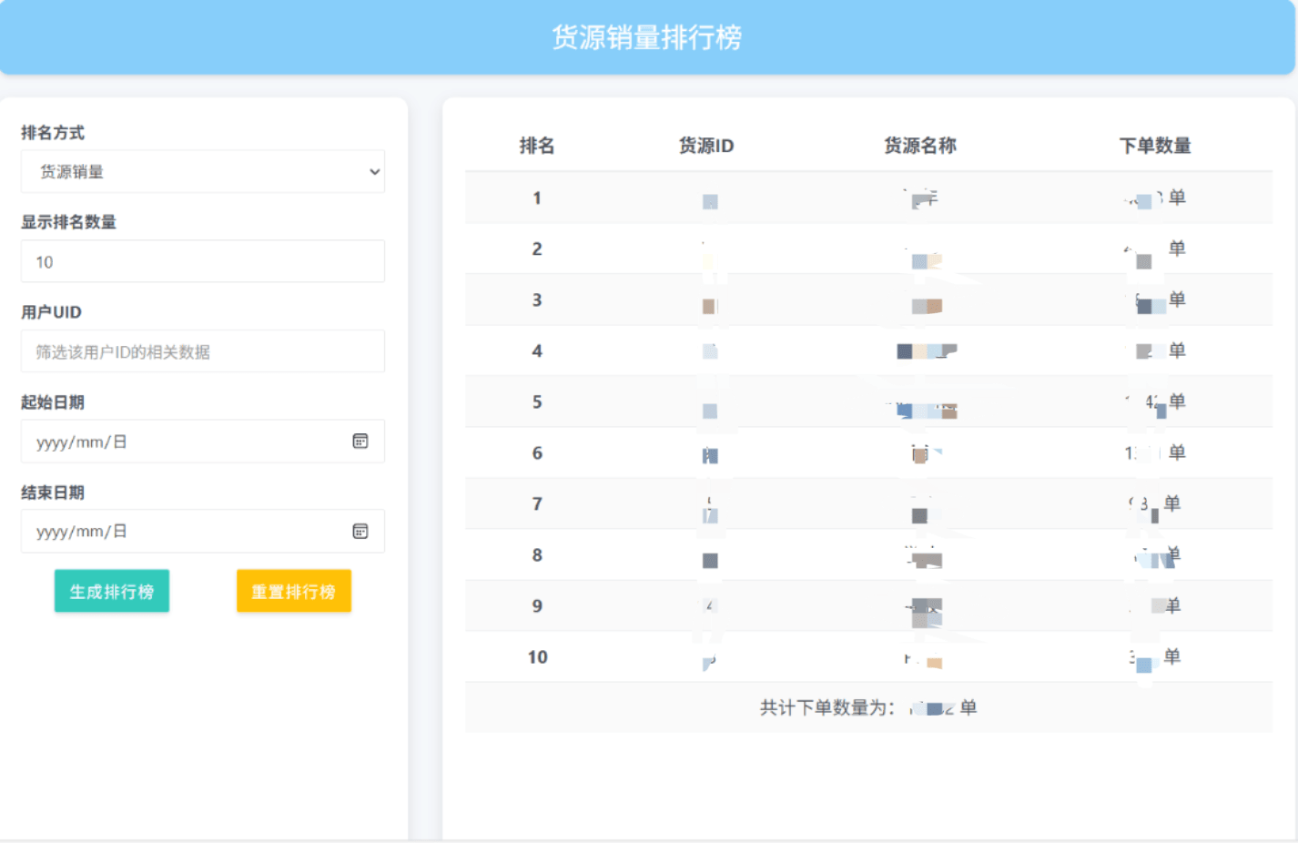This screenshot has height=843, width=1298.
Task: Open the 排名方式 dropdown
Action: point(202,172)
